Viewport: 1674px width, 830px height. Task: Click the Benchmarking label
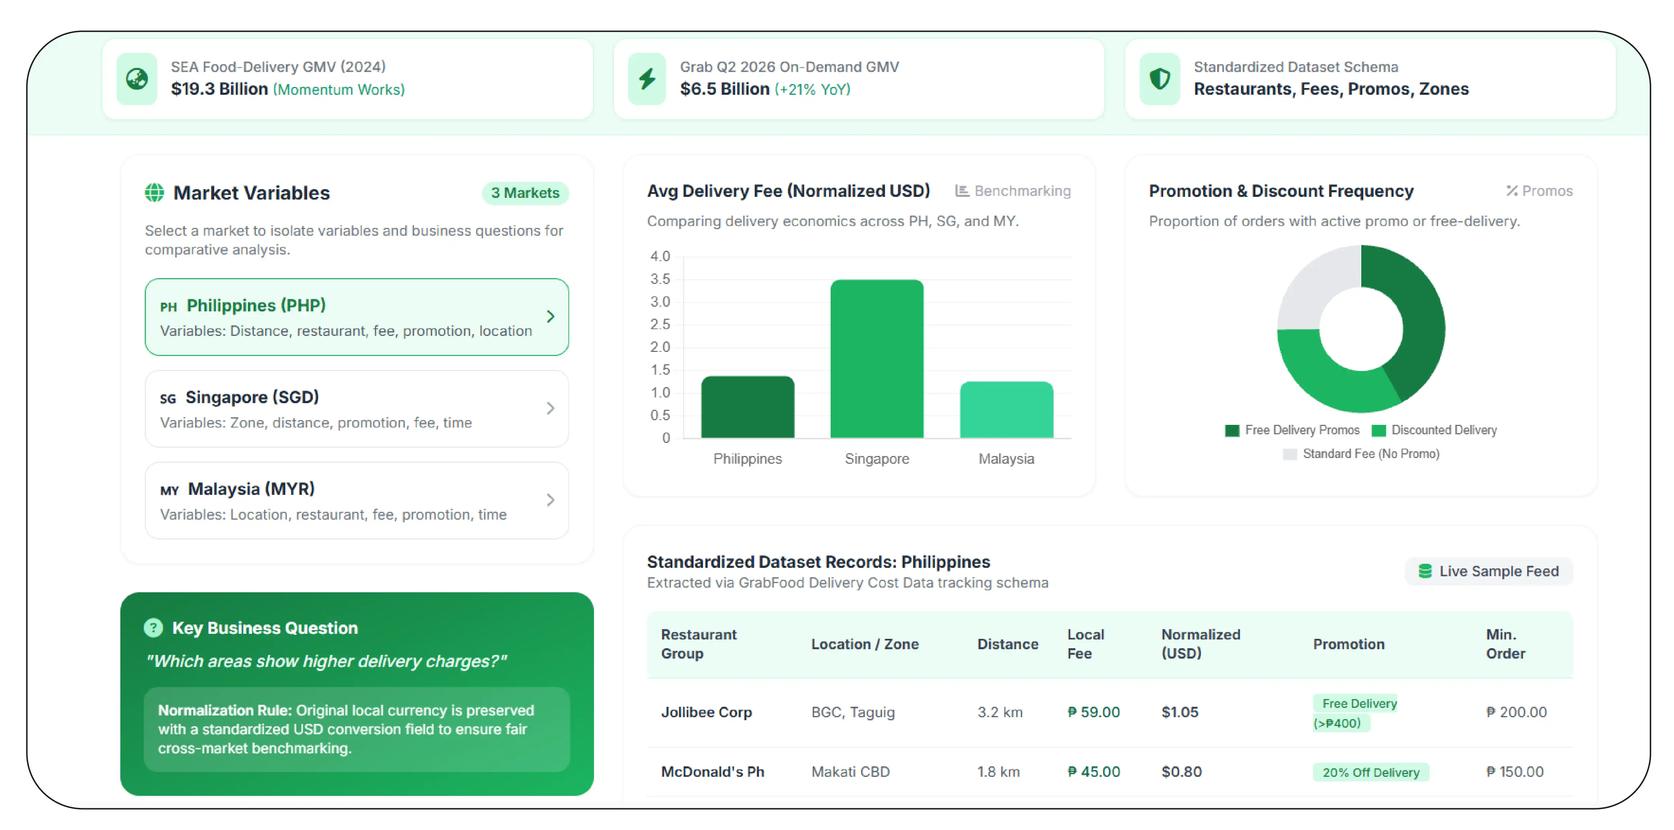[1022, 191]
